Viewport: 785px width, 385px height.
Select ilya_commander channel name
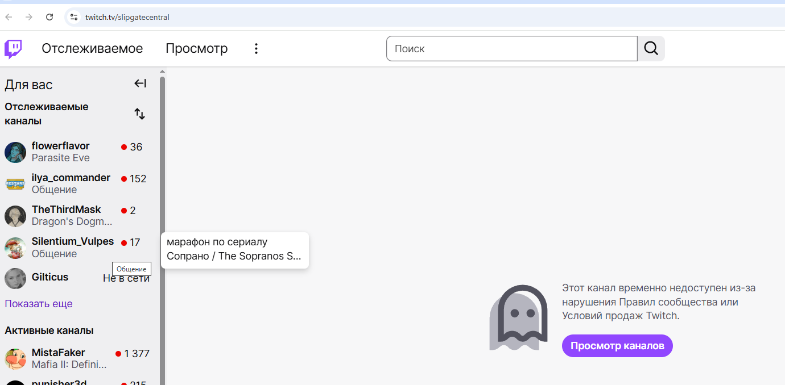(71, 178)
